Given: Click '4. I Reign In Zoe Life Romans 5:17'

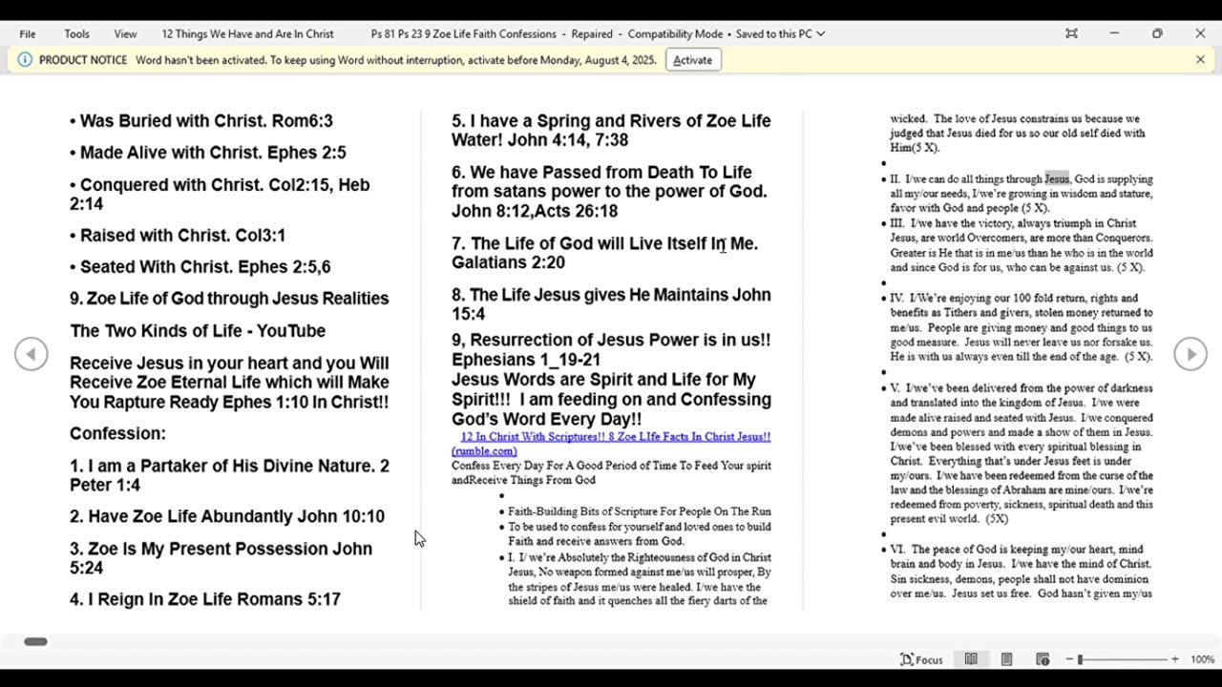Looking at the screenshot, I should [205, 599].
